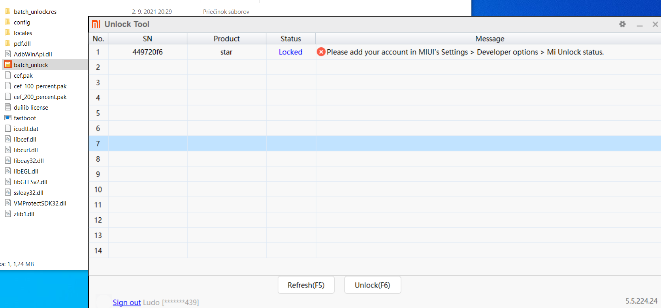Select highlighted row number 7

tap(375, 144)
